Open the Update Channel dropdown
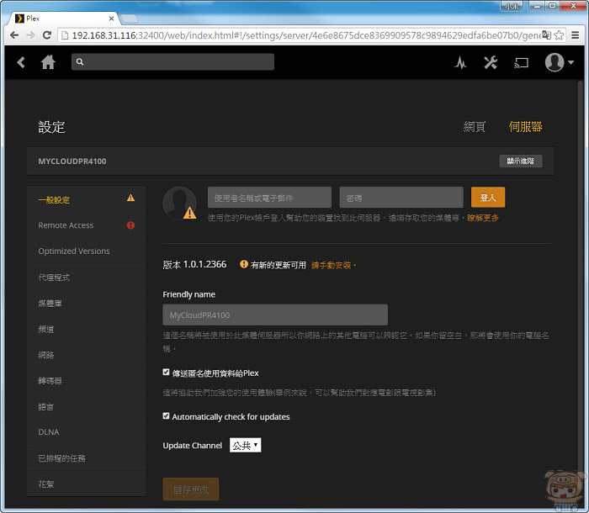Screen dimensions: 589x513 [x=246, y=446]
